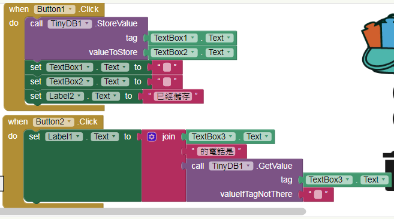Screen dimensions: 394x219
Task: Select the TextBox1 dropdown in the tag socket
Action: pyautogui.click(x=174, y=38)
